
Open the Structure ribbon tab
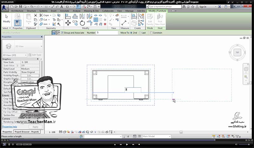click(31, 11)
